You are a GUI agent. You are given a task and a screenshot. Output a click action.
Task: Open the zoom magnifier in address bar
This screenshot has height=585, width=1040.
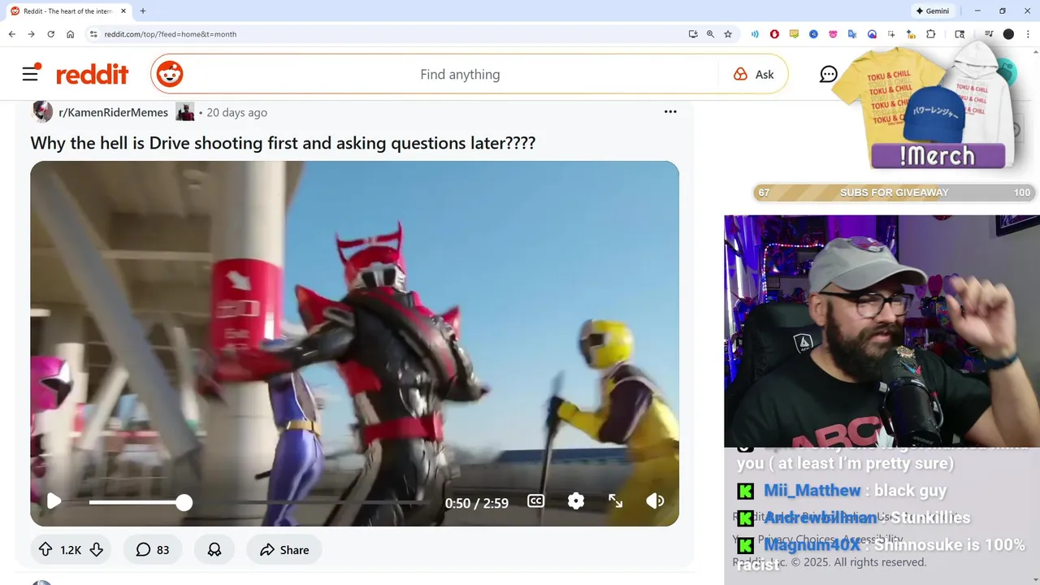[711, 34]
